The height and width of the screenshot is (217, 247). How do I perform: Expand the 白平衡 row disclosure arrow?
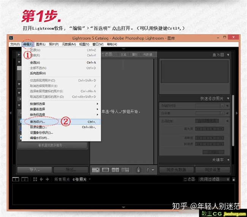click(227, 113)
